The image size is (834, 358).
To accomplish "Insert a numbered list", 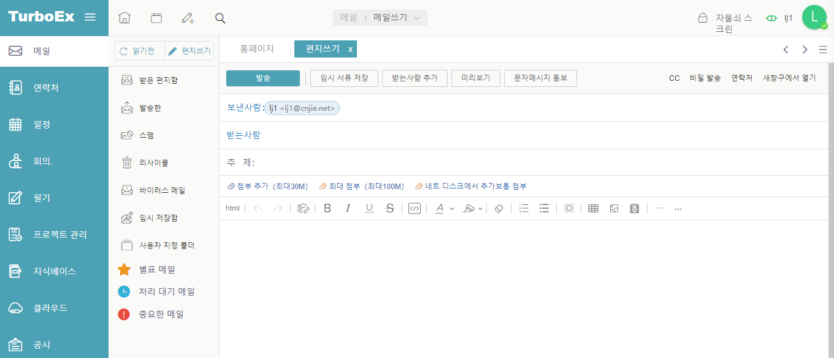I will click(524, 209).
